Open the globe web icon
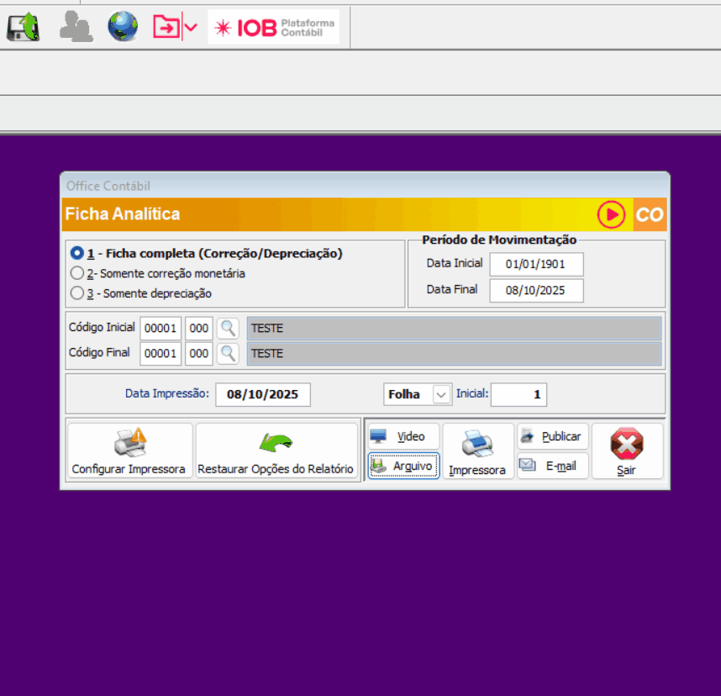 (123, 27)
